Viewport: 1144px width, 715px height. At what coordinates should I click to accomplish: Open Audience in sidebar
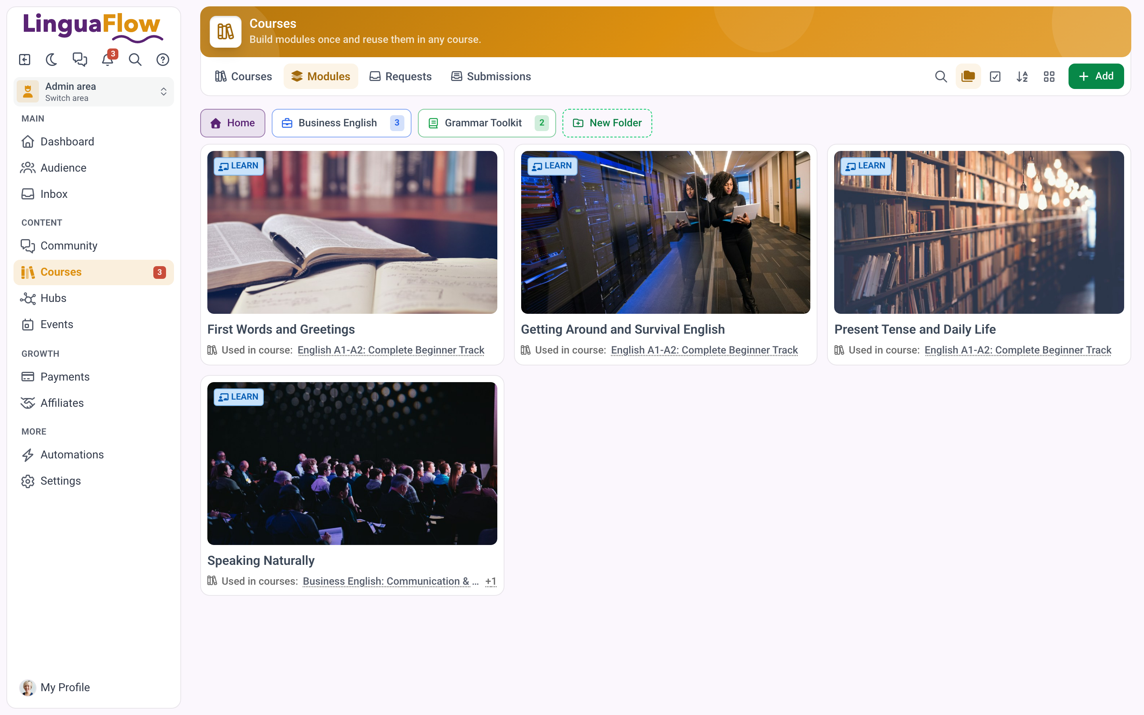(94, 167)
